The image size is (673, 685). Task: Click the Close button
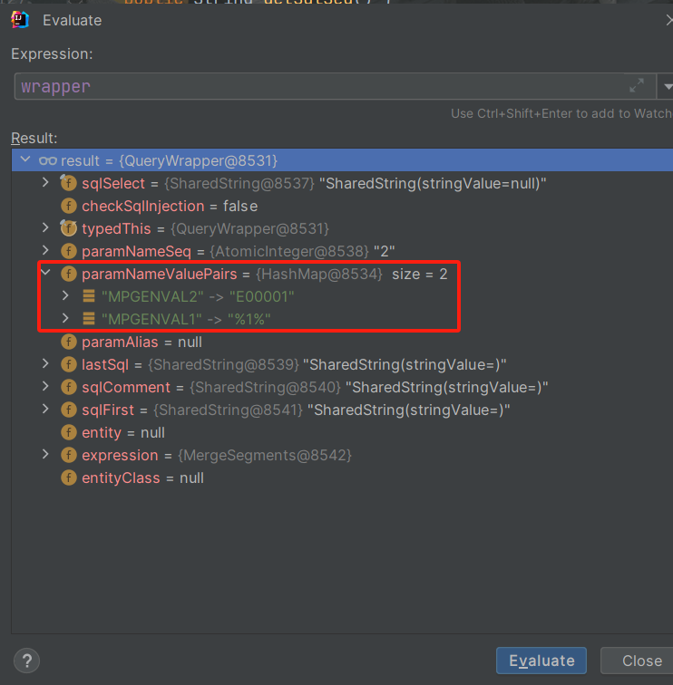640,661
